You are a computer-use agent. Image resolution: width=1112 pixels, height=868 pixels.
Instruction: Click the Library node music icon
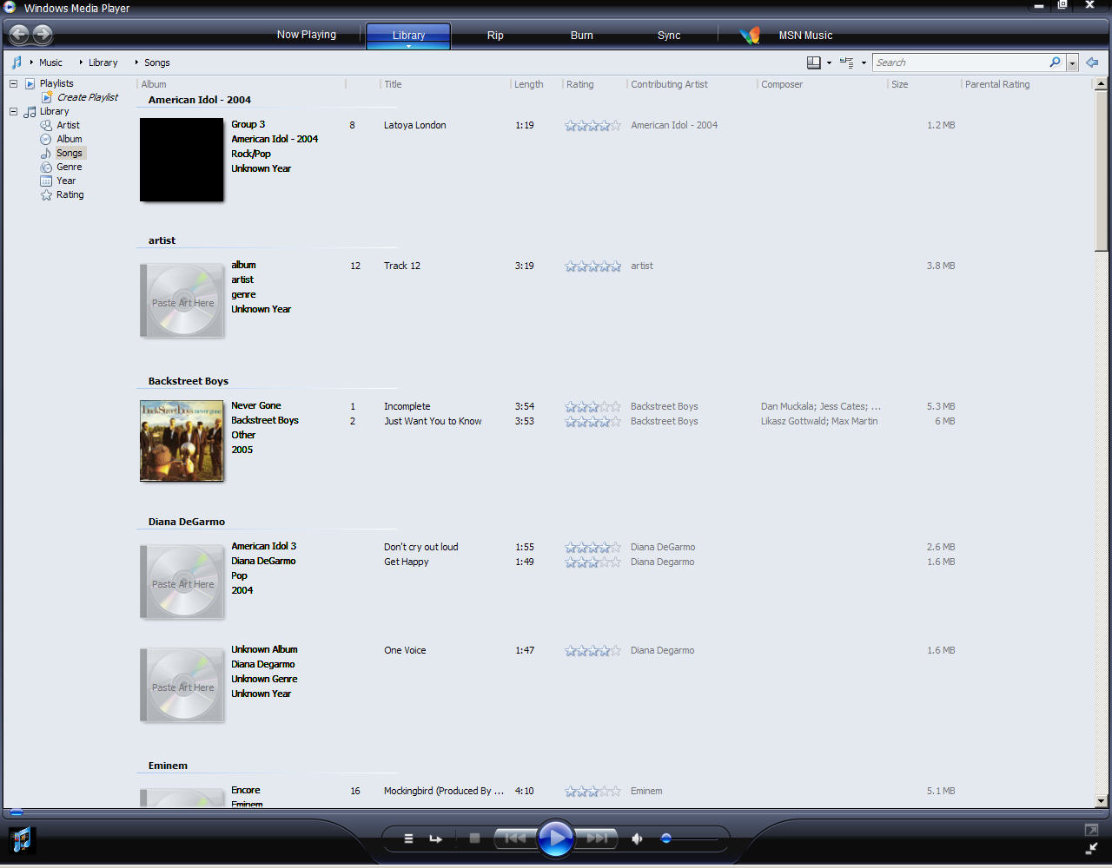(30, 111)
